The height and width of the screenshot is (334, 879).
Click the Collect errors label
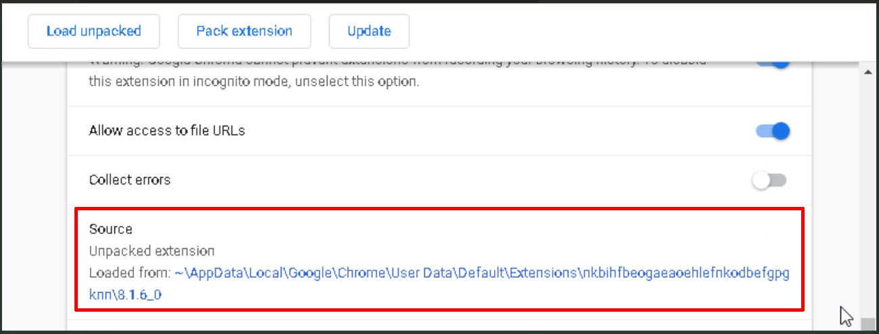(129, 180)
